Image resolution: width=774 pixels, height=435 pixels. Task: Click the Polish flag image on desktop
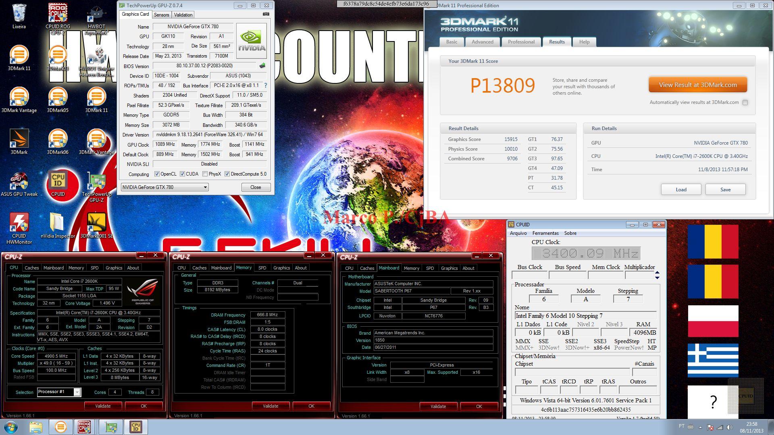coord(713,321)
